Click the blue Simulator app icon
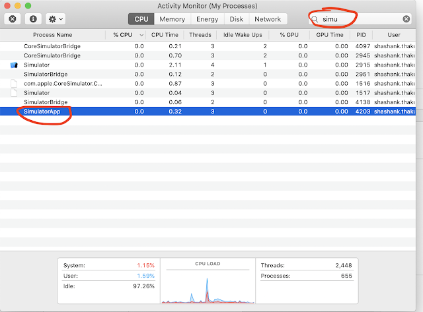Image resolution: width=423 pixels, height=312 pixels. pos(14,65)
